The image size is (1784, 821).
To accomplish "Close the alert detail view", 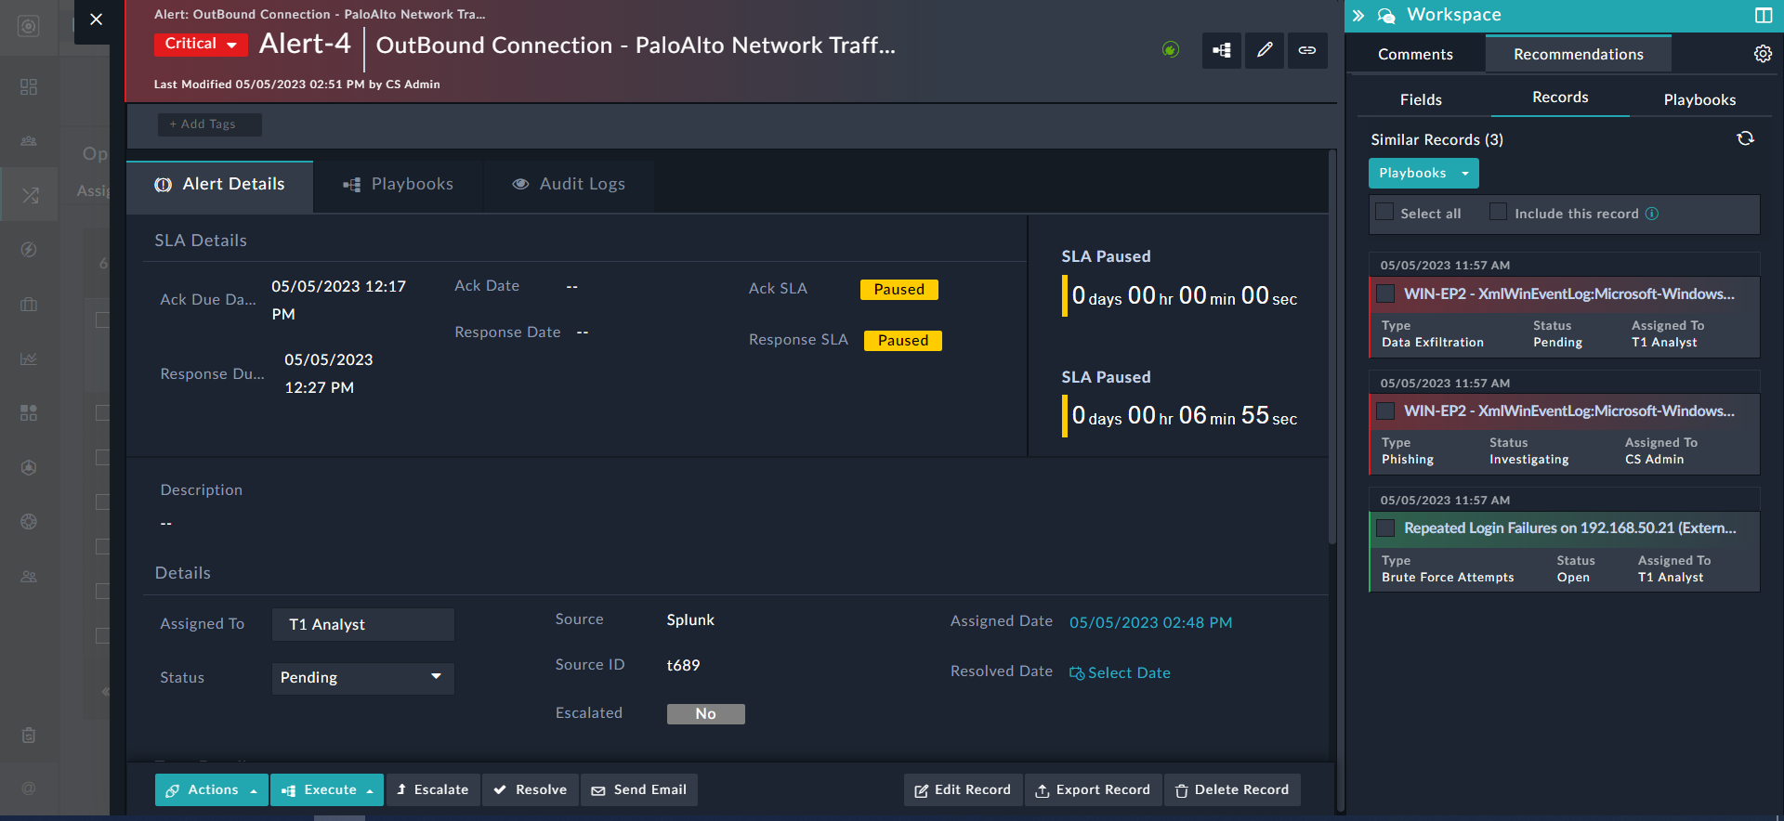I will click(96, 19).
